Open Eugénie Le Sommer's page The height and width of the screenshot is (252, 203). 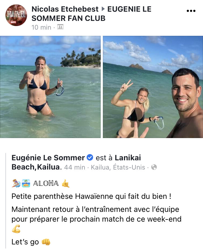48,158
